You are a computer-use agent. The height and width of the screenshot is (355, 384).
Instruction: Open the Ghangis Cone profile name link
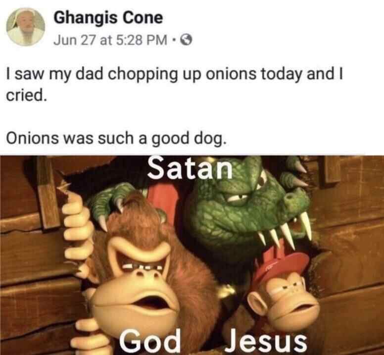click(108, 18)
